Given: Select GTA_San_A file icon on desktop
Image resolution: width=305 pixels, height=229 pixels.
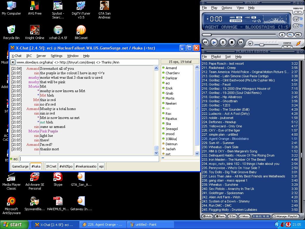Looking at the screenshot, I should click(x=81, y=179).
